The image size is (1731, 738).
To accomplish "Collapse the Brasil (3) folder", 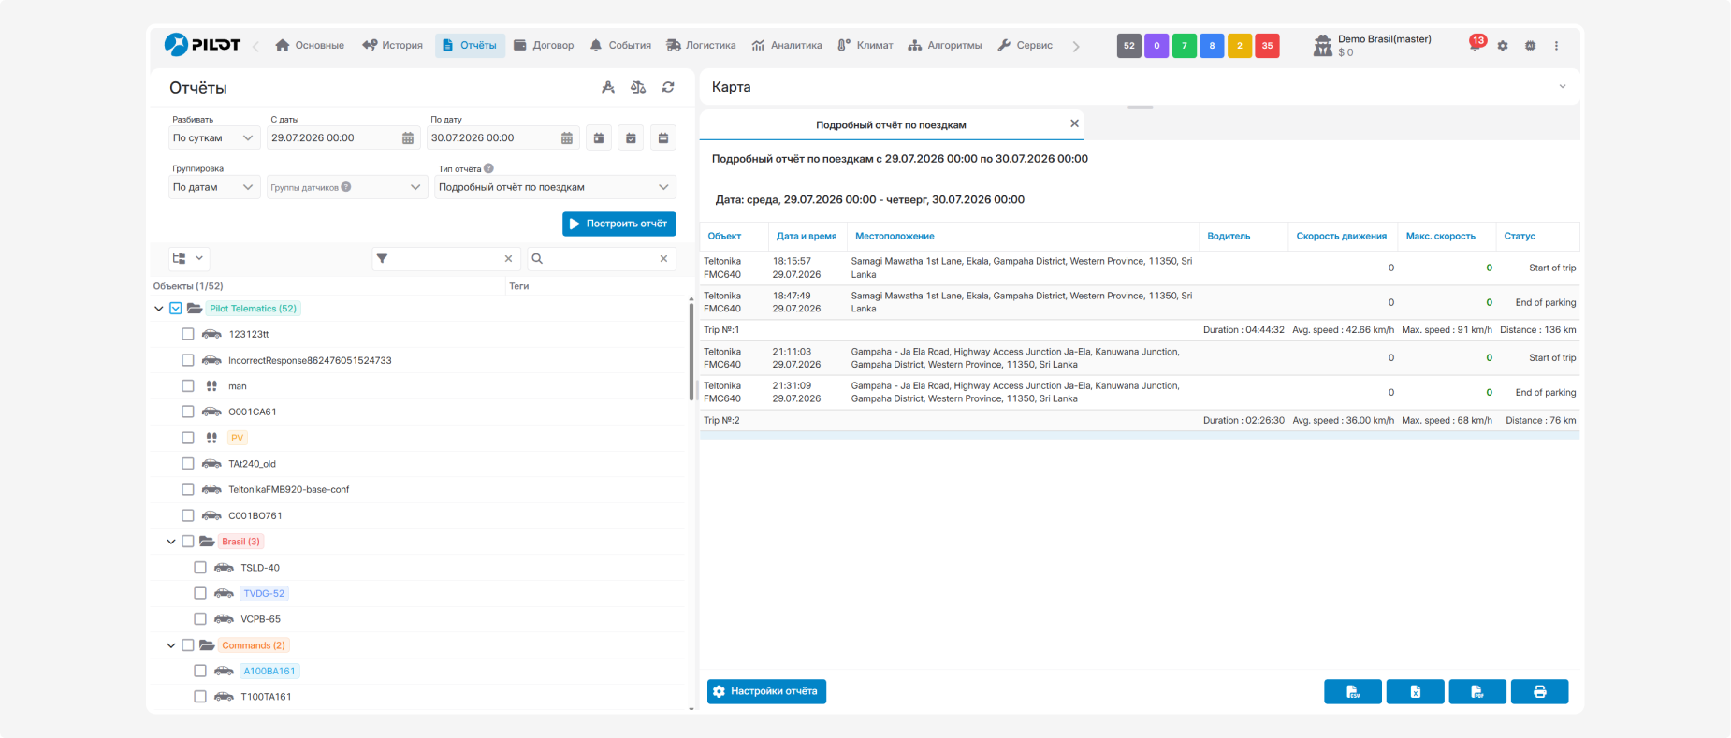I will [x=171, y=542].
